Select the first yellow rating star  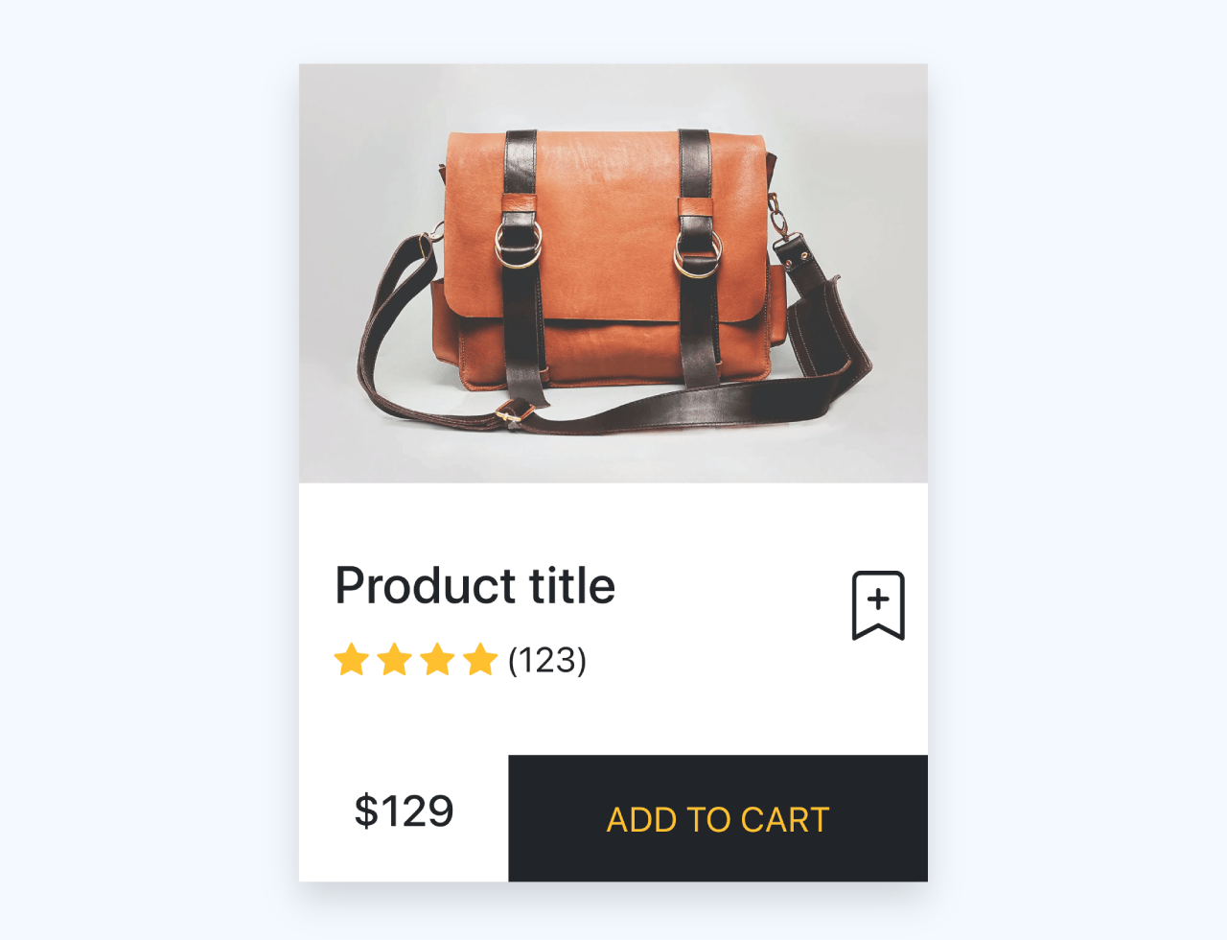pyautogui.click(x=350, y=660)
